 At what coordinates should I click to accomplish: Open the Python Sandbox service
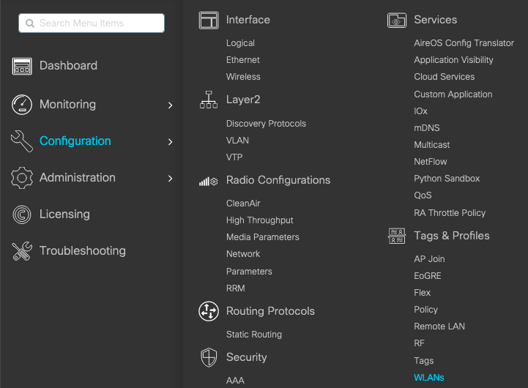coord(447,179)
